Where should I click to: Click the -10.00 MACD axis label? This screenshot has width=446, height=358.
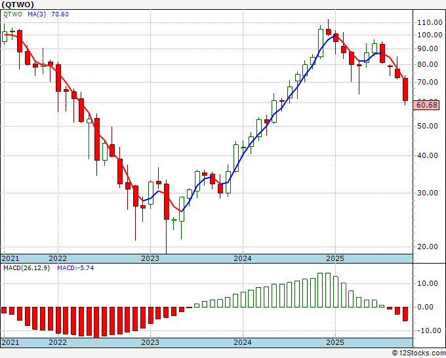[x=428, y=330]
